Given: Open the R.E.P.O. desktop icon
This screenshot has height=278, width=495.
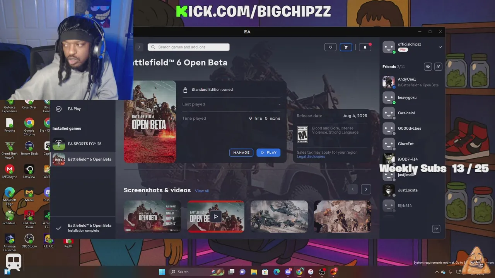Looking at the screenshot, I should click(x=49, y=241).
